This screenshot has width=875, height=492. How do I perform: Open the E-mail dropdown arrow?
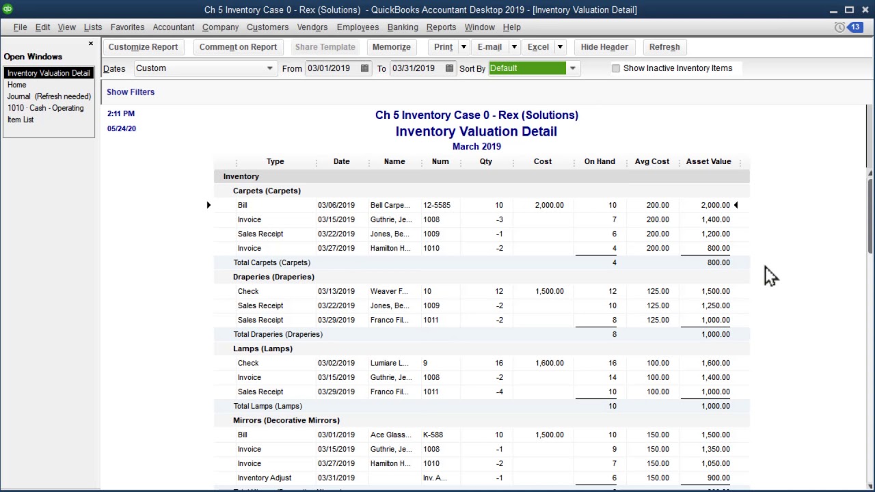coord(514,47)
